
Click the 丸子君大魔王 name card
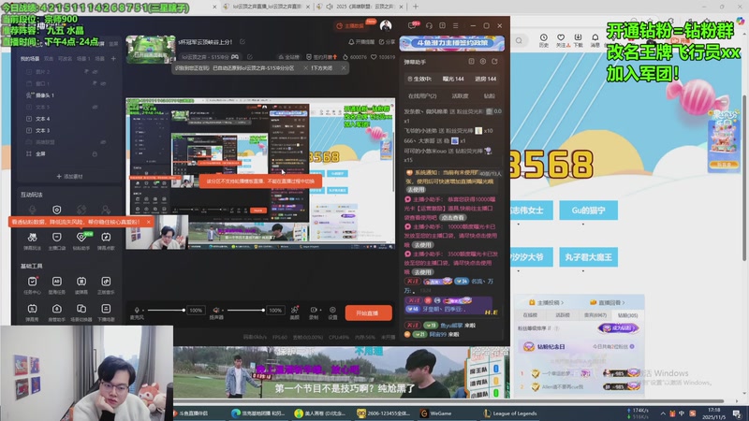pyautogui.click(x=589, y=257)
